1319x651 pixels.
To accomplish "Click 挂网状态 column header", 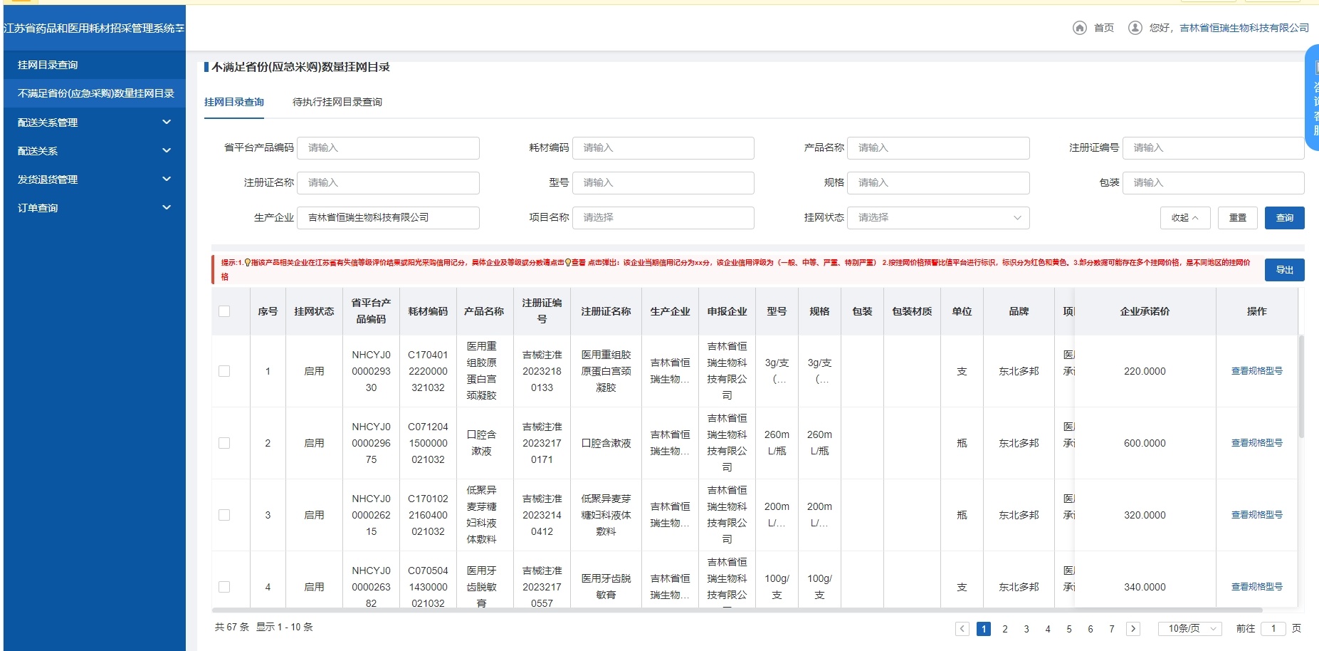I will tap(314, 311).
